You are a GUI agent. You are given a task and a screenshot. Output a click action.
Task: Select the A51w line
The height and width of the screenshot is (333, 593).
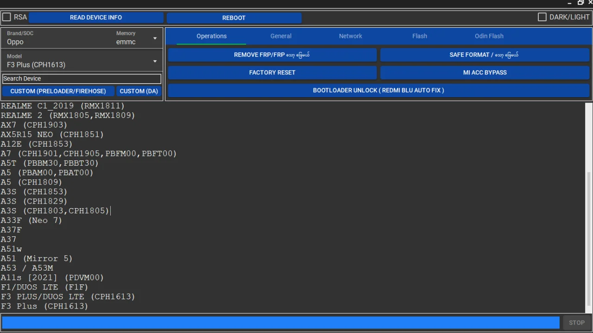click(11, 249)
